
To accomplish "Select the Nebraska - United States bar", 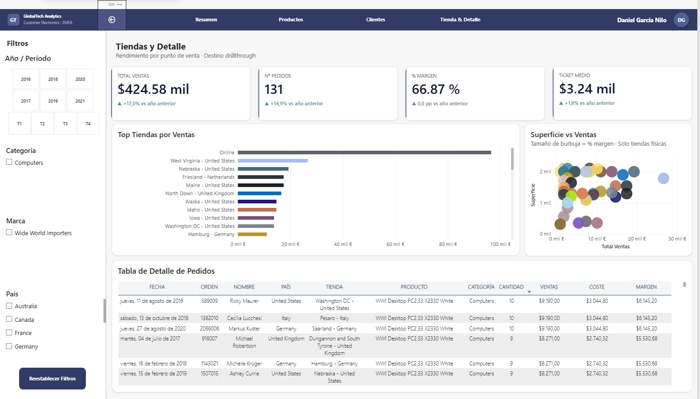I will (x=263, y=169).
